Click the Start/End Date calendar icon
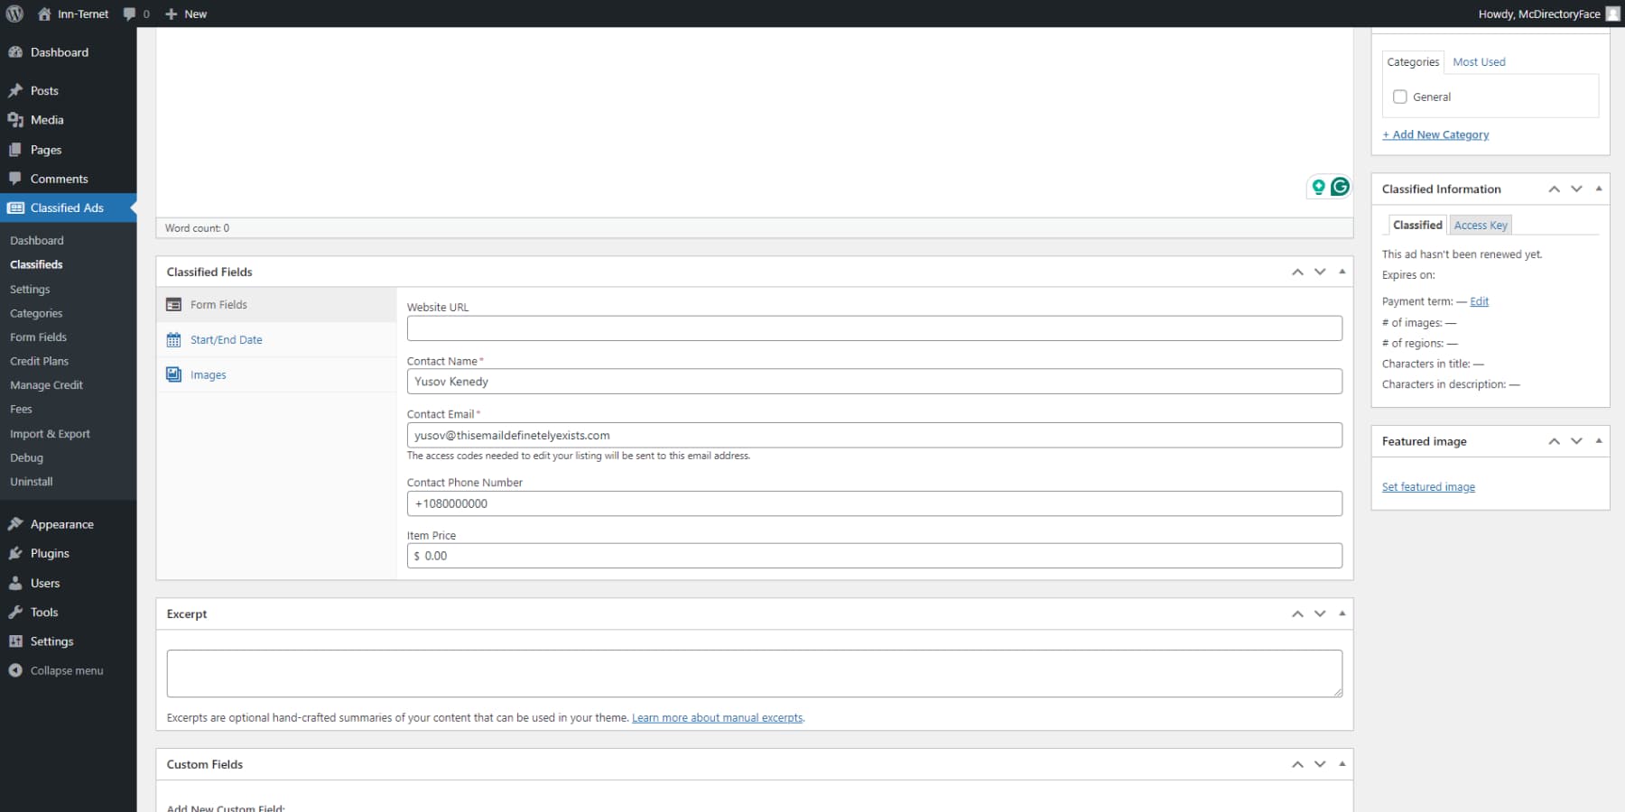The image size is (1625, 812). point(173,339)
